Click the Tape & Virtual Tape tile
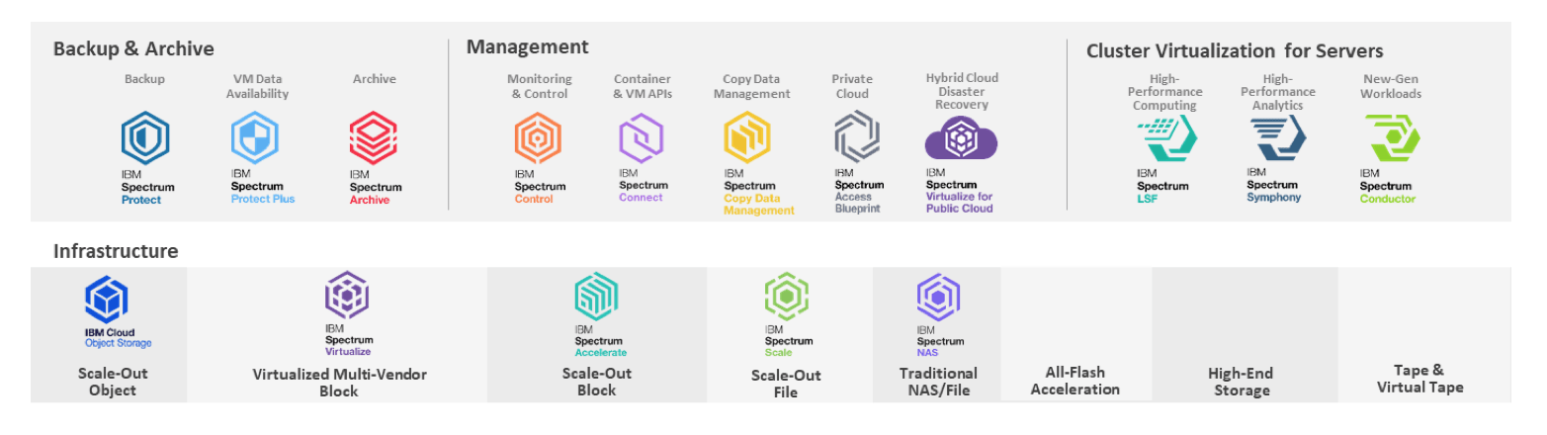This screenshot has height=435, width=1547. tap(1419, 379)
